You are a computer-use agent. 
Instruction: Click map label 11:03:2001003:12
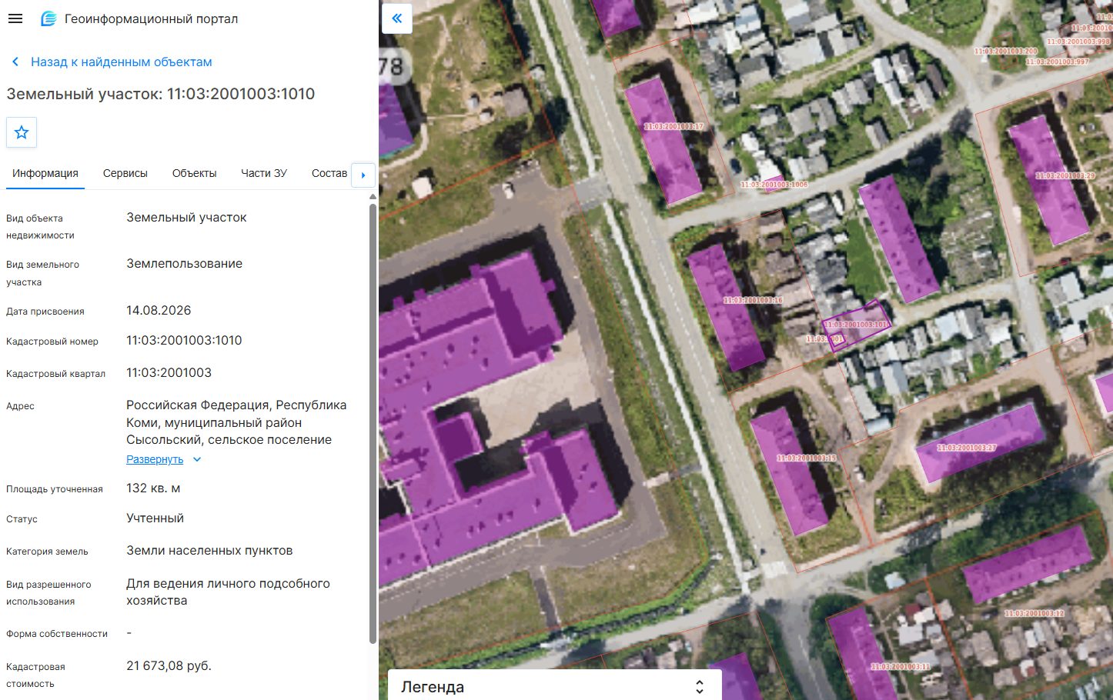[1034, 613]
